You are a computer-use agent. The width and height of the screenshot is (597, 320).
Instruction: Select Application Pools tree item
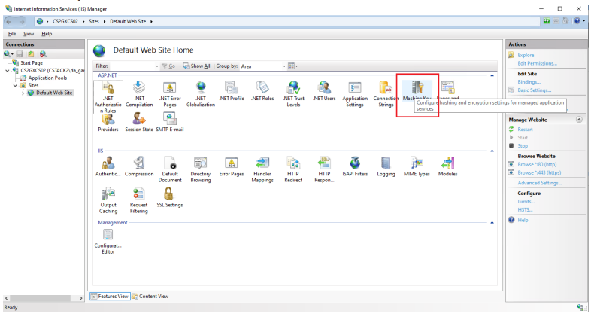(x=47, y=78)
